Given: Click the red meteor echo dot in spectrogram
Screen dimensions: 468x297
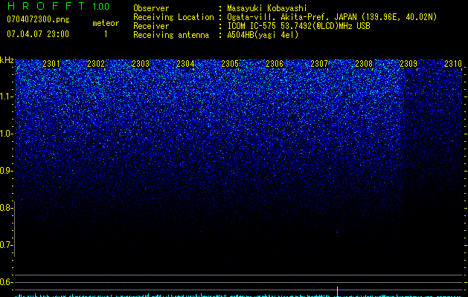Looking at the screenshot, I should [337, 232].
